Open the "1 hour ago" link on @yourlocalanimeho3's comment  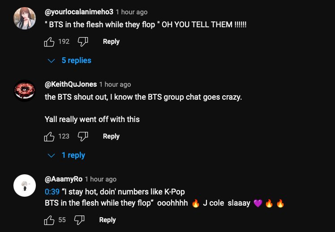coord(131,12)
